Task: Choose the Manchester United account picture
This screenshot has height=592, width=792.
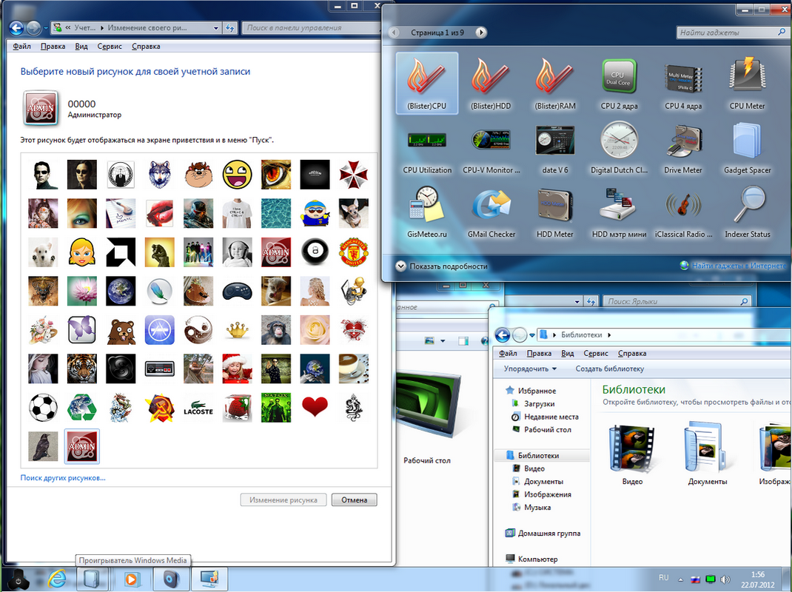Action: (354, 252)
